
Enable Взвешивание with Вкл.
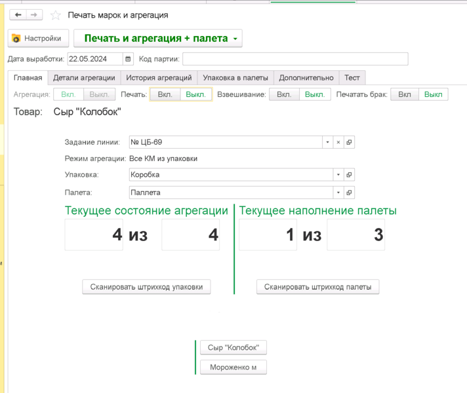(x=284, y=94)
